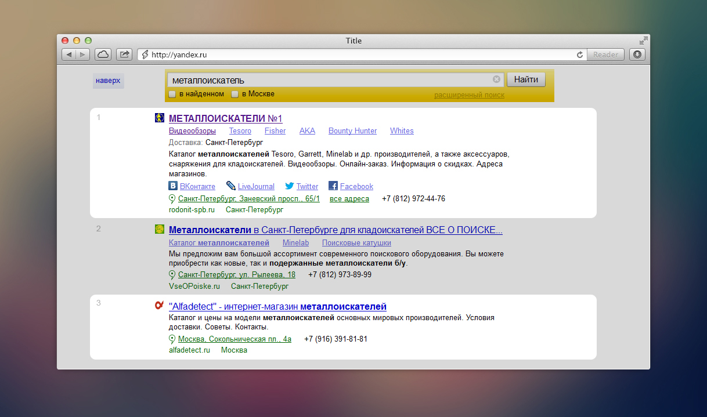Viewport: 707px width, 417px height.
Task: Open the Заневский просп., 65/1 address link
Action: coord(249,199)
